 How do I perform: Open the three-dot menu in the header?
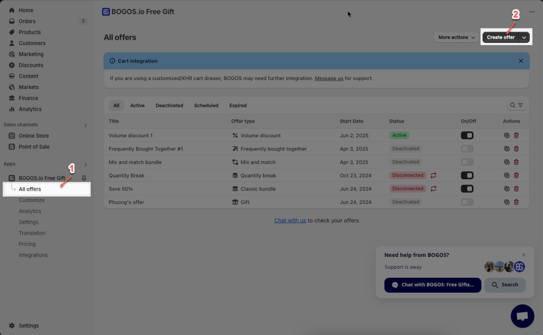[x=532, y=12]
